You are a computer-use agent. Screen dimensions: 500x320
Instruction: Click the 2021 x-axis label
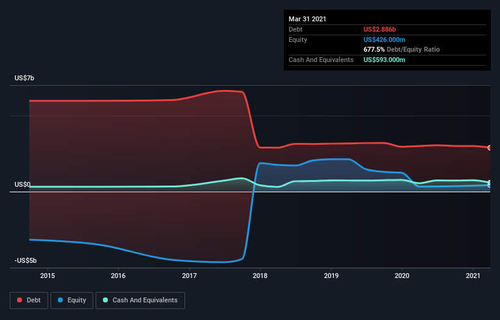coord(473,276)
